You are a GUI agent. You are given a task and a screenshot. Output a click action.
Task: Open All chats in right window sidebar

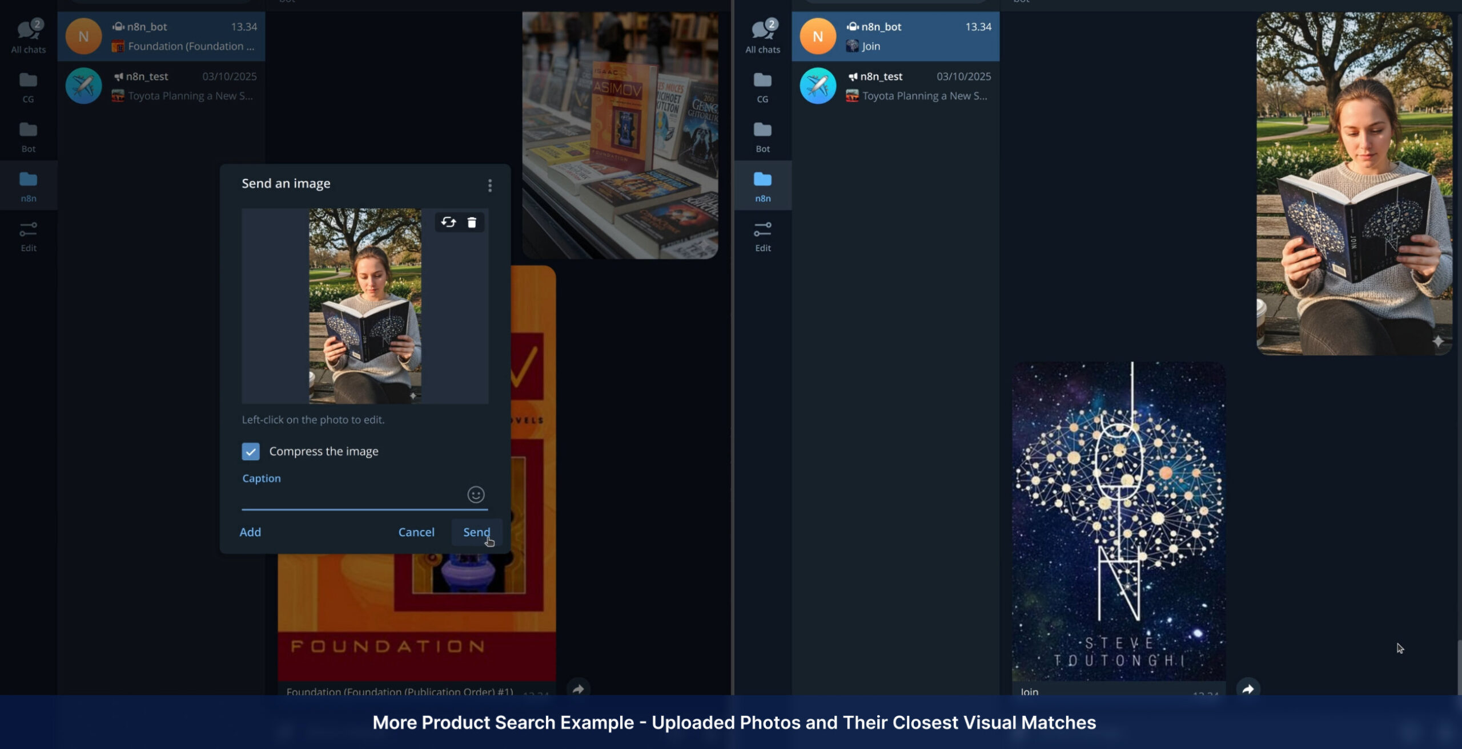coord(762,36)
